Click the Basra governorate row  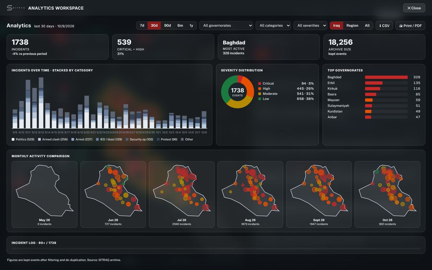point(374,94)
